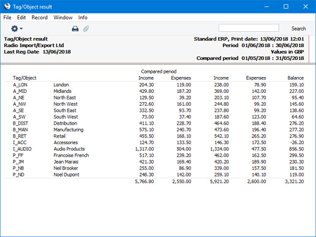Open the Edit menu
The height and width of the screenshot is (237, 316).
click(21, 18)
